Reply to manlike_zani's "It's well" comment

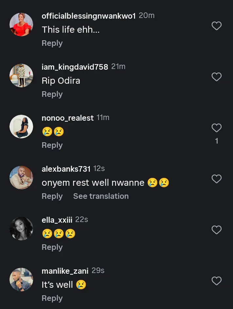[52, 298]
